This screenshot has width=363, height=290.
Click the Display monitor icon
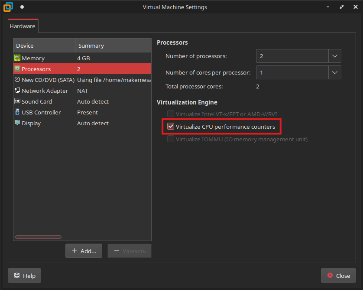click(17, 123)
